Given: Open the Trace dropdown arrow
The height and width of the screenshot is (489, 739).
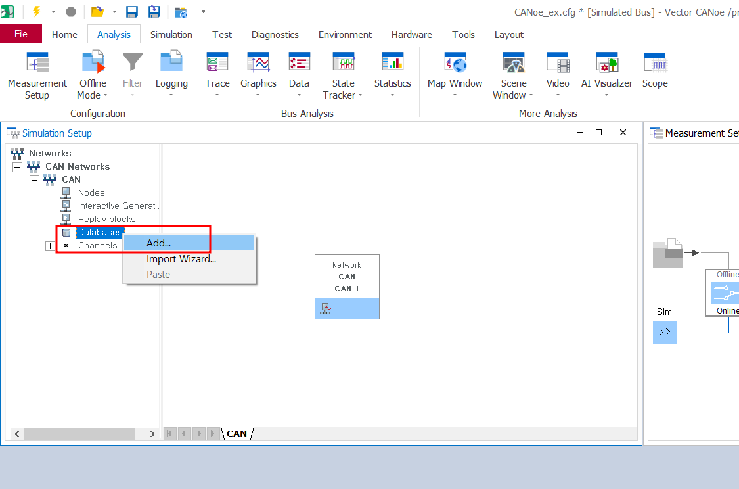Looking at the screenshot, I should (217, 95).
